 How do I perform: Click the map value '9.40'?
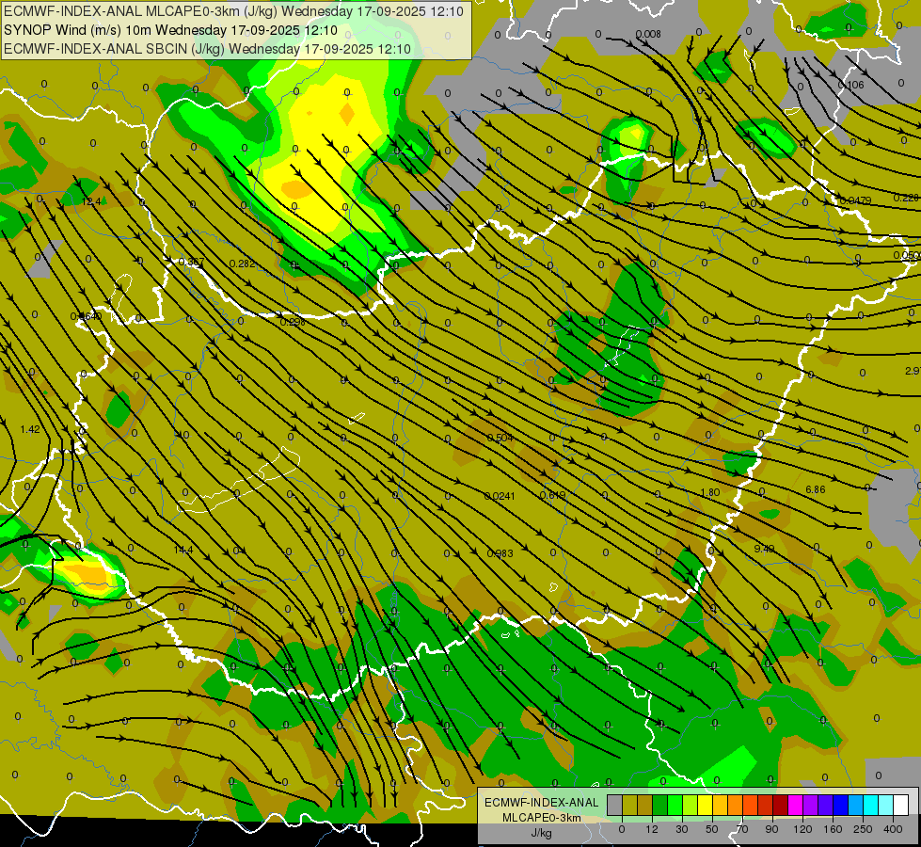coord(764,549)
